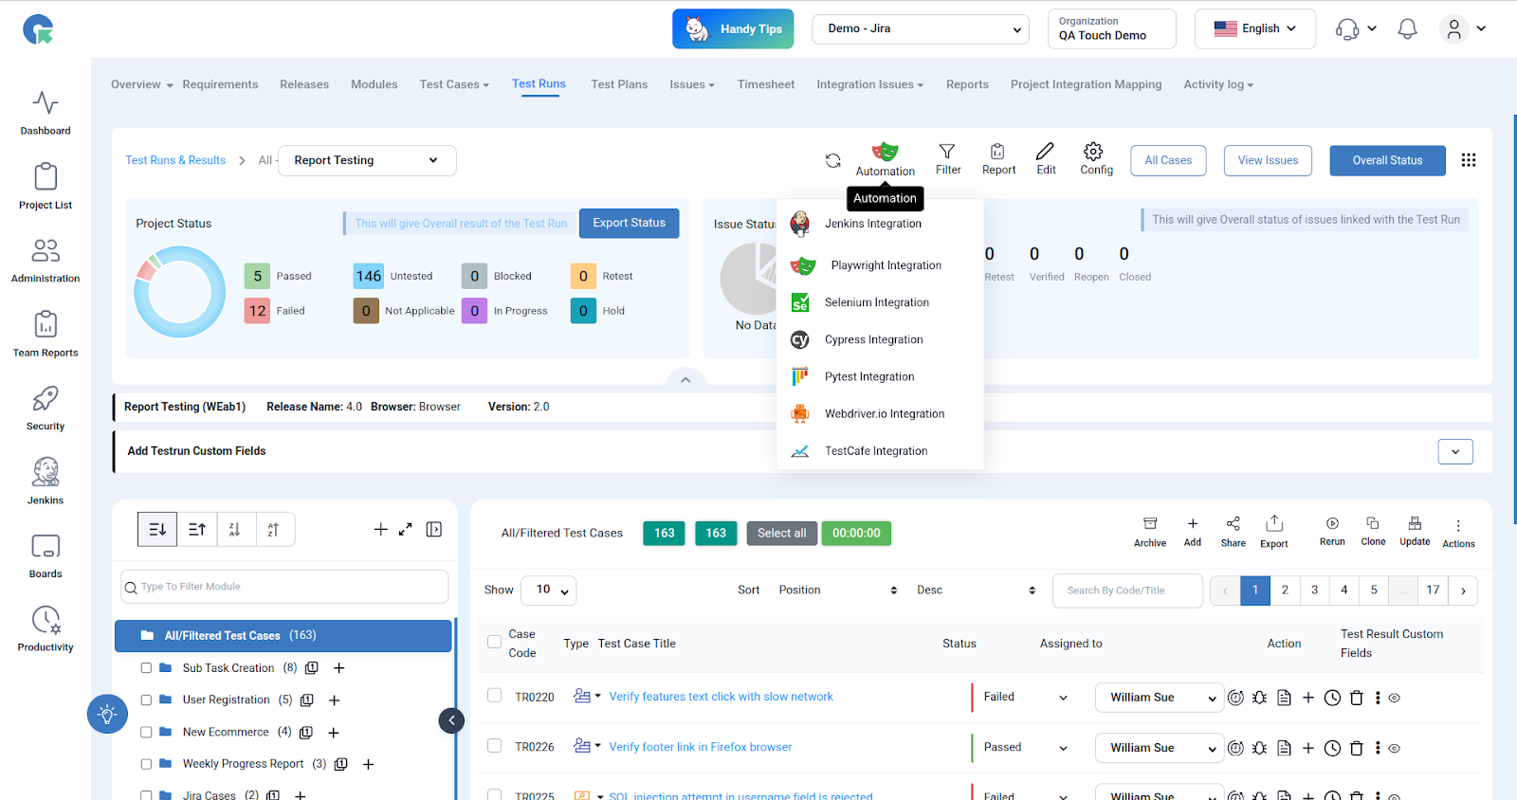Viewport: 1517px width, 800px height.
Task: Click the Export Status button
Action: pyautogui.click(x=629, y=223)
